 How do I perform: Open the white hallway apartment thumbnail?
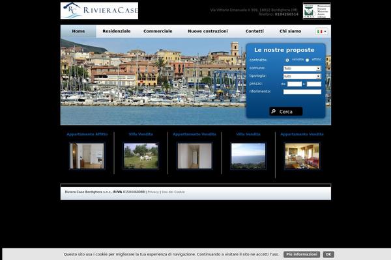pyautogui.click(x=194, y=156)
